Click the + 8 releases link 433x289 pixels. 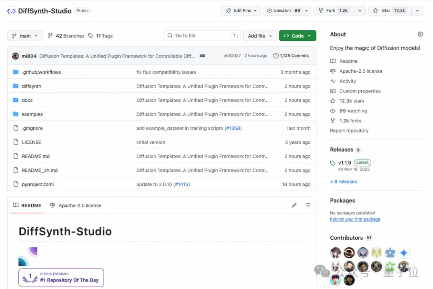(343, 182)
